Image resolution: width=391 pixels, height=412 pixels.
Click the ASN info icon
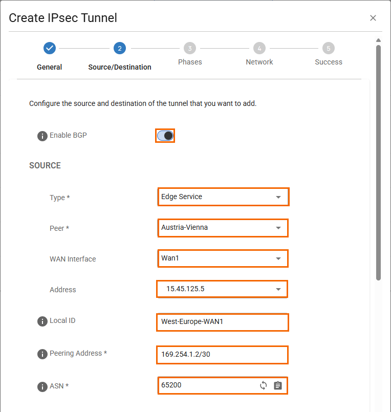tap(42, 387)
